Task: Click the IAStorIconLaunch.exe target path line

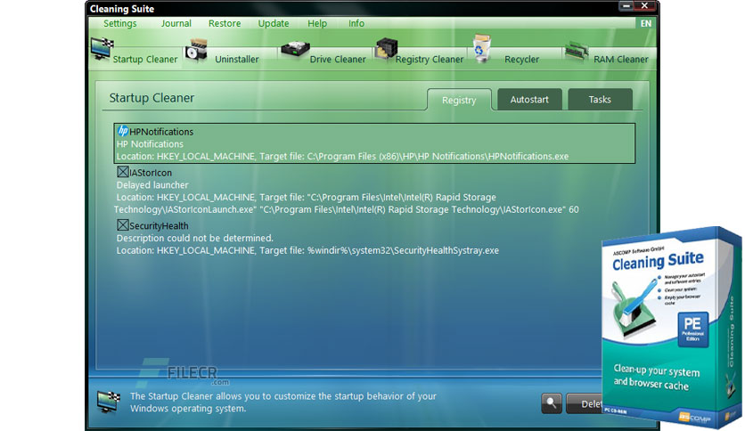Action: [x=346, y=209]
